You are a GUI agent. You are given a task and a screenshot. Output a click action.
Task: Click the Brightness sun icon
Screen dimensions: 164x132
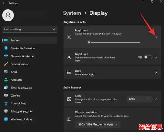point(69,37)
